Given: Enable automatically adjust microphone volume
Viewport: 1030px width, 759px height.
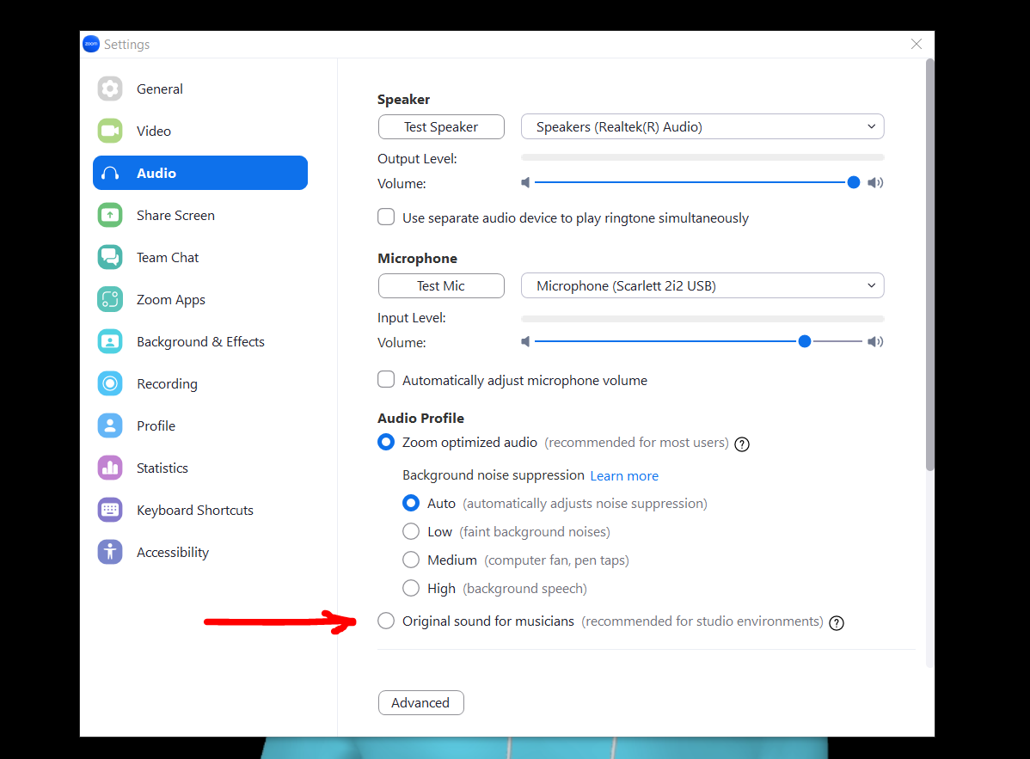Looking at the screenshot, I should click(386, 380).
